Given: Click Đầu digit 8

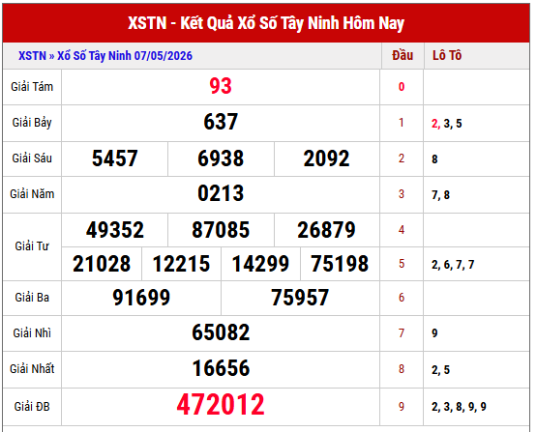Looking at the screenshot, I should tap(402, 369).
